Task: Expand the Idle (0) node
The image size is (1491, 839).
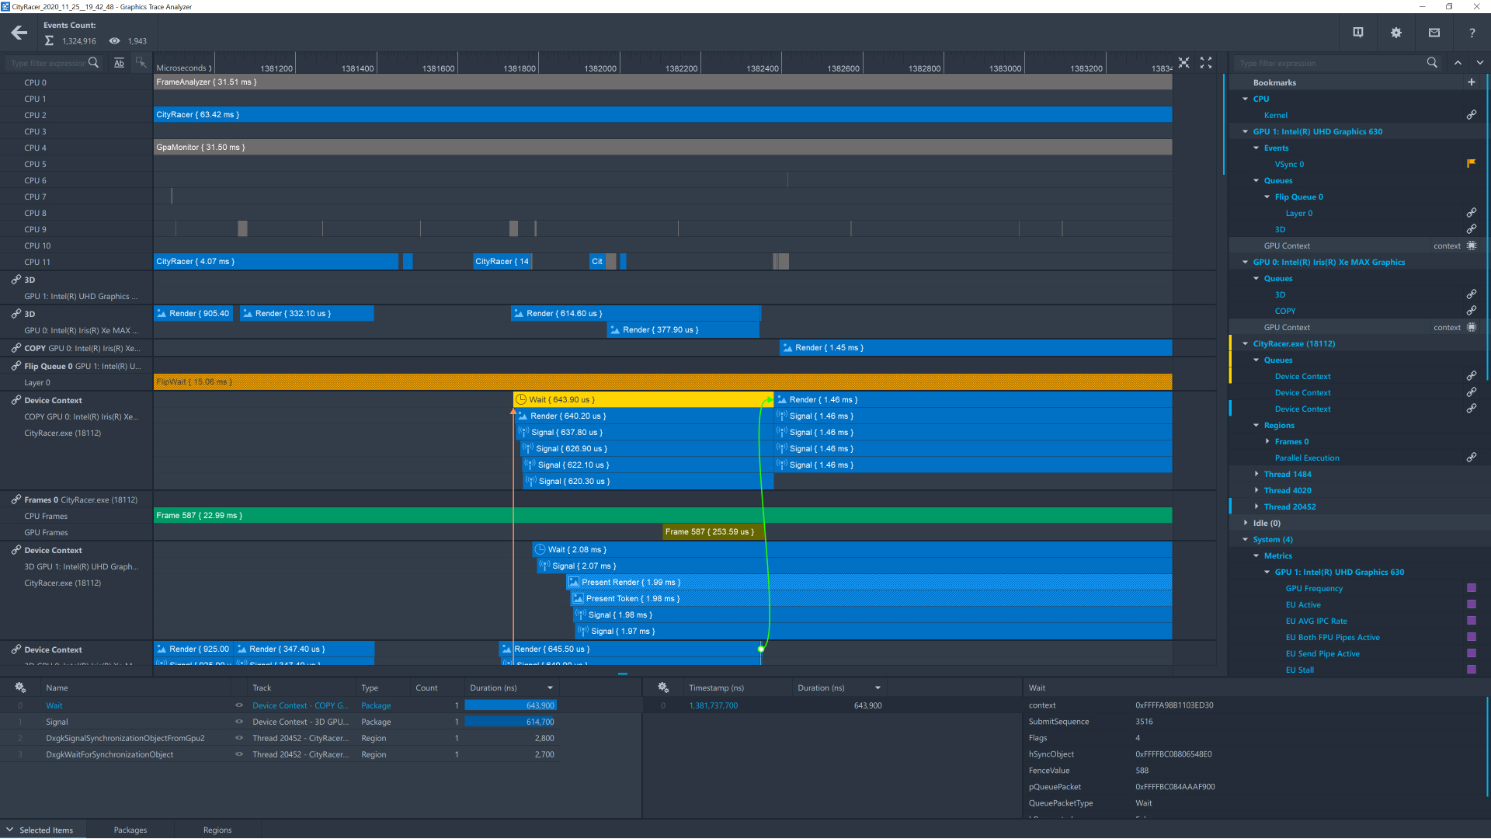Action: (1246, 523)
